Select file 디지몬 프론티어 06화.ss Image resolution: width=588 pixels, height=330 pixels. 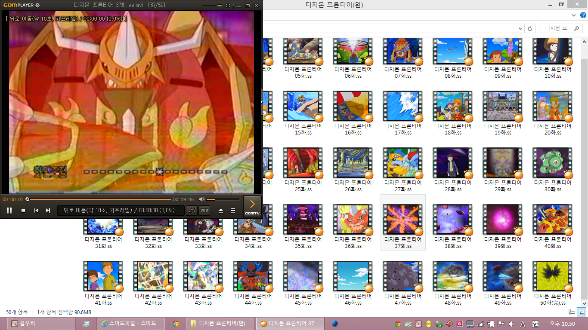click(x=353, y=58)
